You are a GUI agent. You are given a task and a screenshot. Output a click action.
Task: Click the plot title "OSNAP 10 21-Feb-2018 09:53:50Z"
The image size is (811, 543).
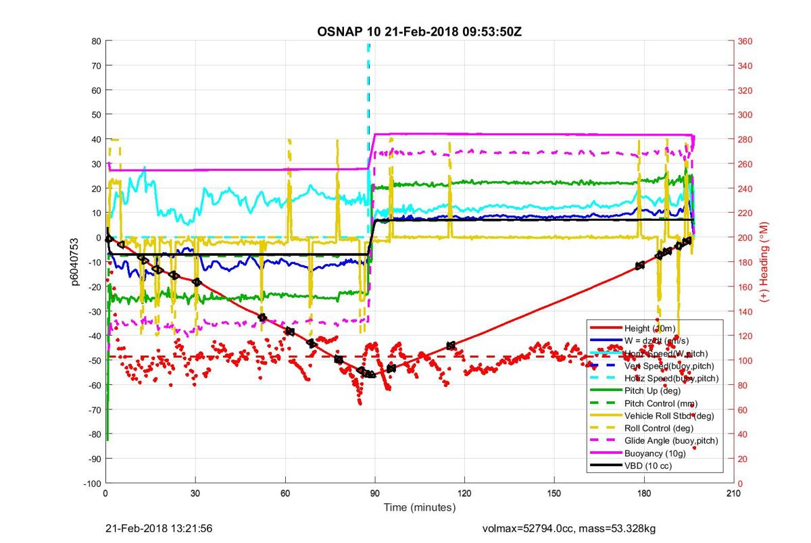419,32
